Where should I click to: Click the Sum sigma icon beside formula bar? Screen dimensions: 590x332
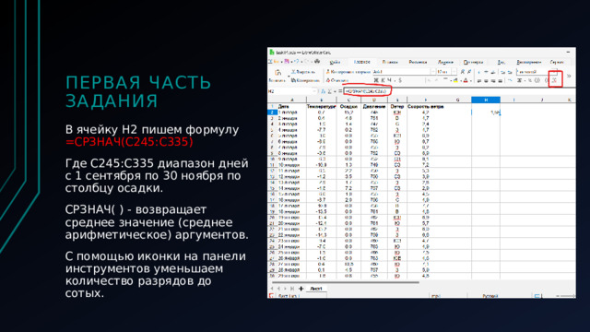pyautogui.click(x=330, y=91)
